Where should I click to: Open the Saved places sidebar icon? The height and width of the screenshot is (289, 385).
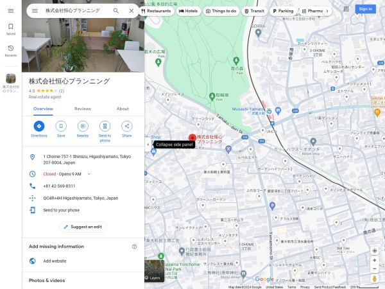click(x=11, y=30)
